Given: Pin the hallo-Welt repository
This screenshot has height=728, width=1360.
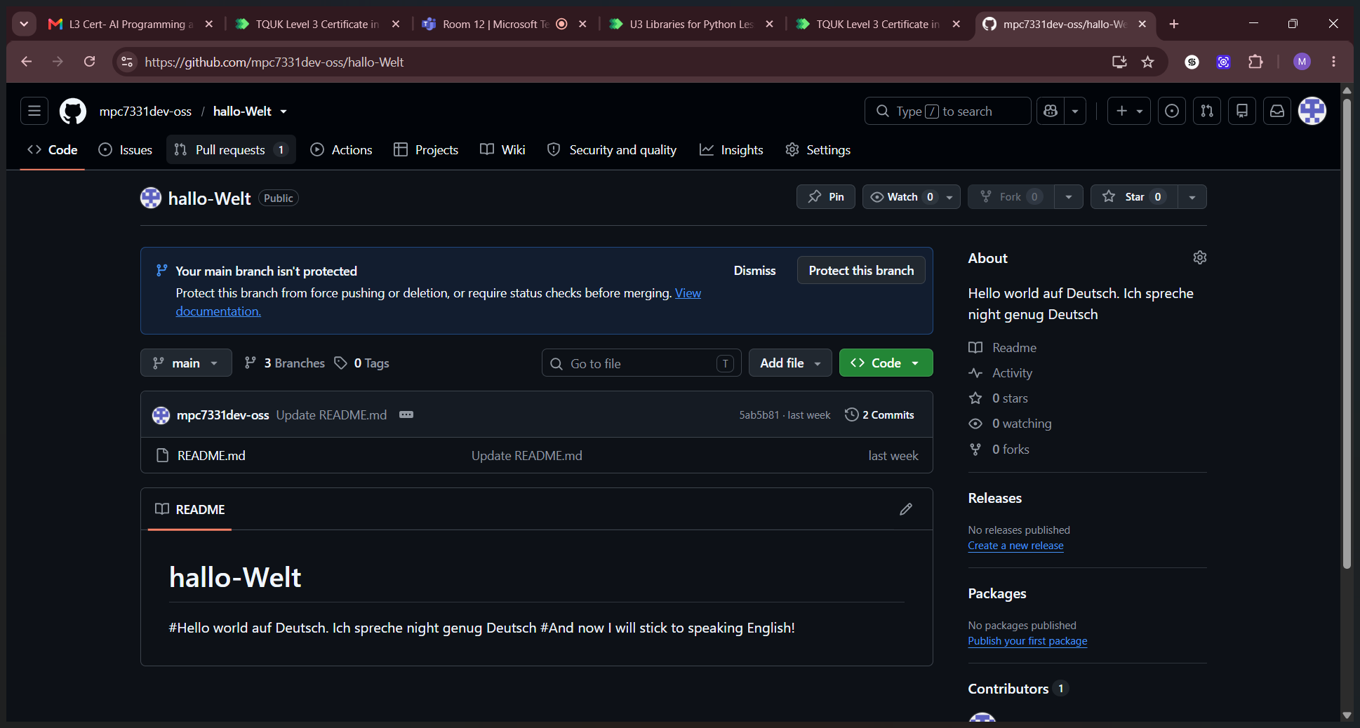Looking at the screenshot, I should point(826,196).
